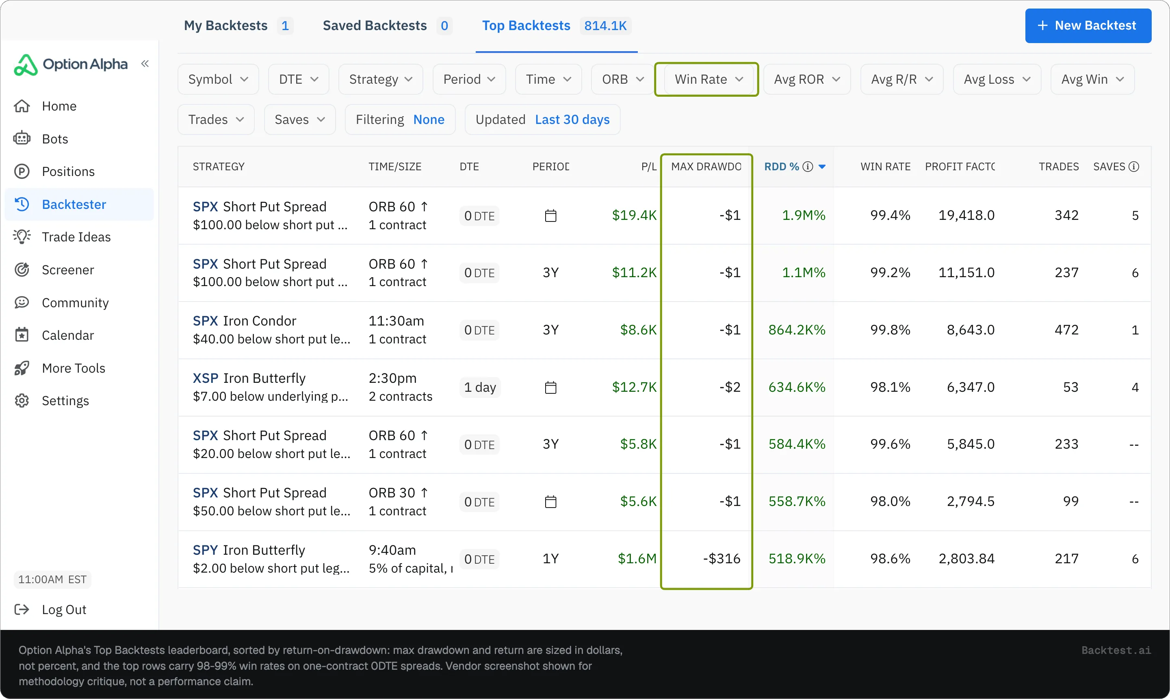Click the Home house icon
The width and height of the screenshot is (1170, 699).
click(22, 106)
